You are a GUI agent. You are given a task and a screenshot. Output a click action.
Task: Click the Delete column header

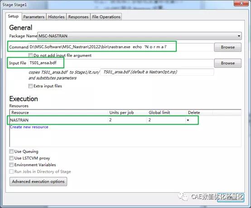click(199, 112)
